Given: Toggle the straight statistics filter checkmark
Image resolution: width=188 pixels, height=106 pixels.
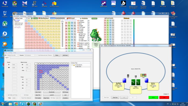Looking at the screenshot, I should [78, 26].
